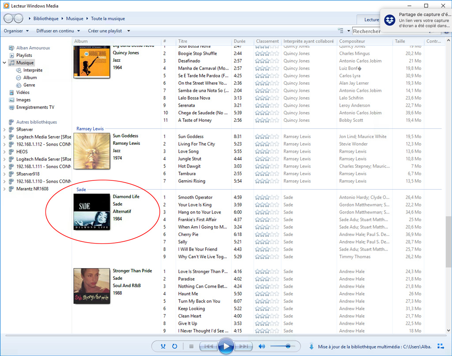Select Interprète view in sidebar
Screen dimensions: 452x356
click(33, 70)
